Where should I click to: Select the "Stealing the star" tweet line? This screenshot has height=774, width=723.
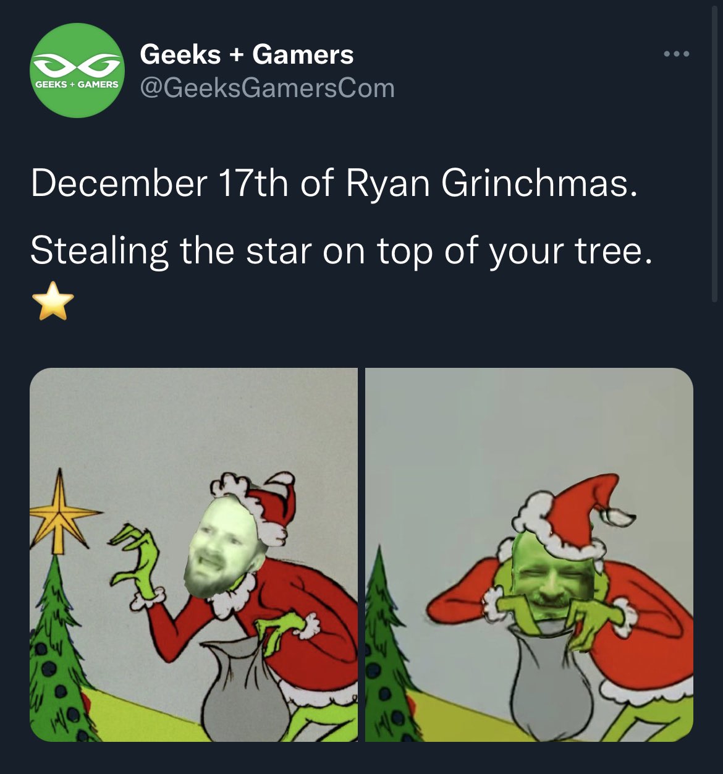(341, 251)
